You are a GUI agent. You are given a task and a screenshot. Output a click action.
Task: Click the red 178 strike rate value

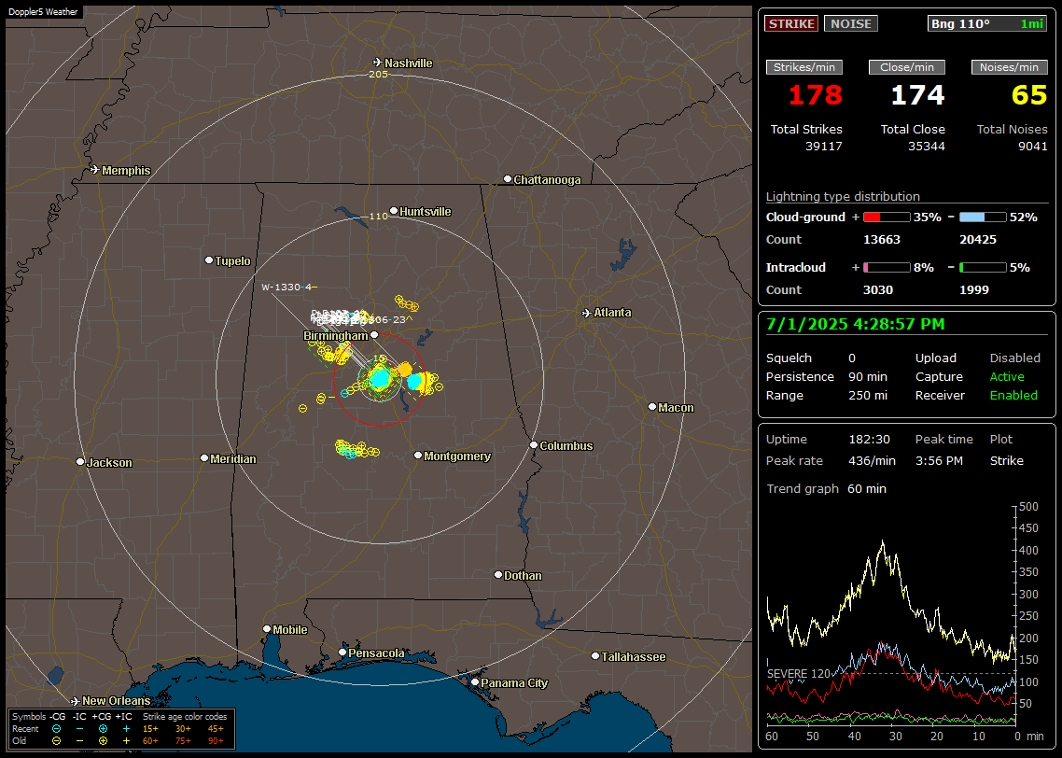815,95
